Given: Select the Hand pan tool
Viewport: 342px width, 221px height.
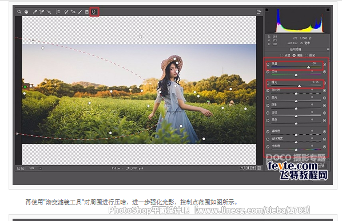Looking at the screenshot, I should pyautogui.click(x=26, y=12).
